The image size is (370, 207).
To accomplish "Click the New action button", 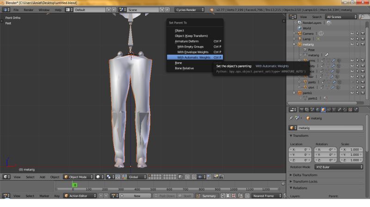I will 135,196.
